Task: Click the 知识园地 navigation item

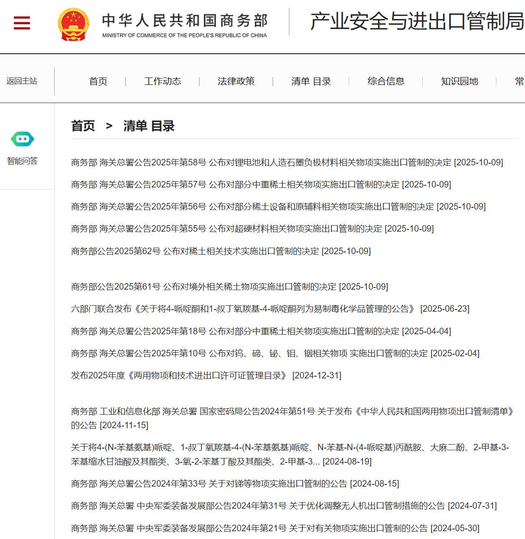Action: [459, 81]
